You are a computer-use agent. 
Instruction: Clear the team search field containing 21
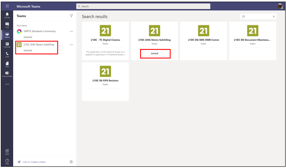[274, 16]
